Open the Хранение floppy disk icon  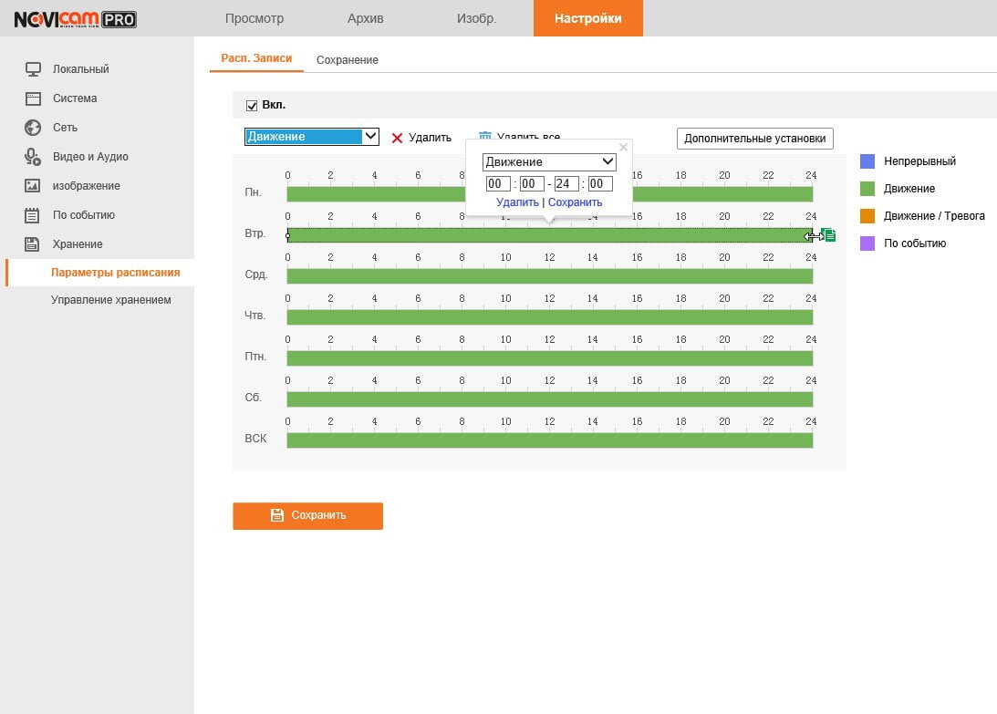click(32, 244)
